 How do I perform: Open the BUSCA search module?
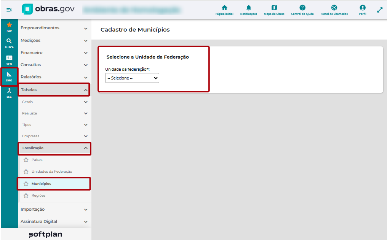pyautogui.click(x=9, y=43)
